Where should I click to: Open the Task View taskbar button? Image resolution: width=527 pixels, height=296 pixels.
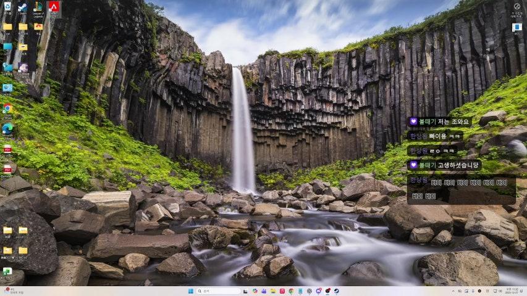click(245, 291)
